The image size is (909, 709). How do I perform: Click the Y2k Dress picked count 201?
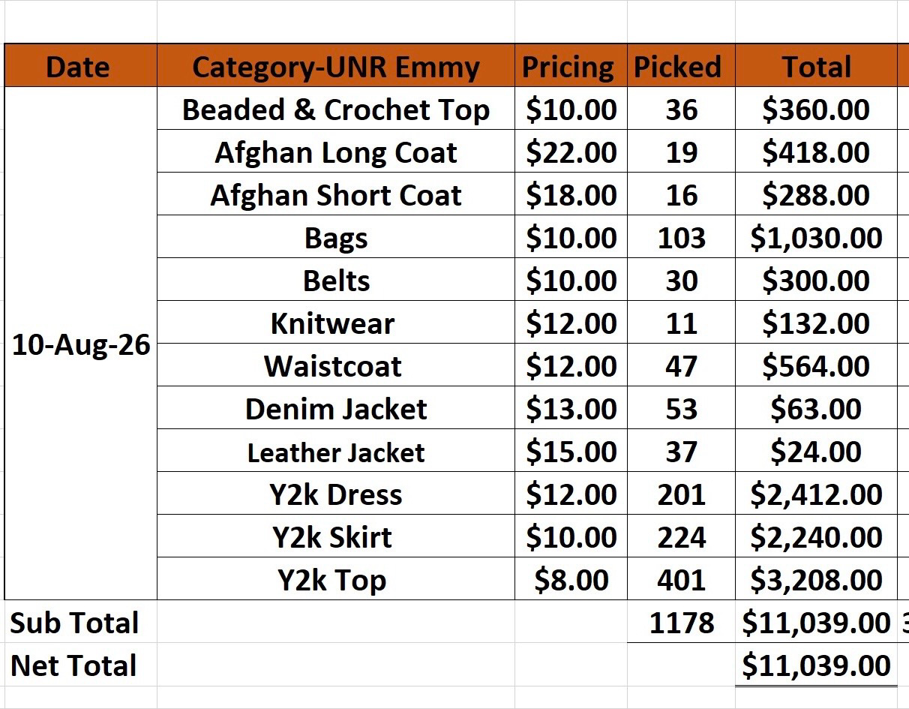coord(681,494)
